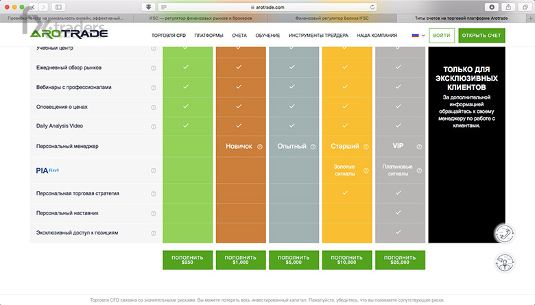The image size is (535, 305).
Task: Open language selector with Russian flag
Action: pyautogui.click(x=418, y=35)
